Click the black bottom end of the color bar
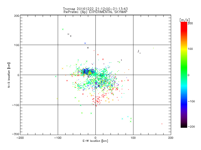 click(184, 126)
